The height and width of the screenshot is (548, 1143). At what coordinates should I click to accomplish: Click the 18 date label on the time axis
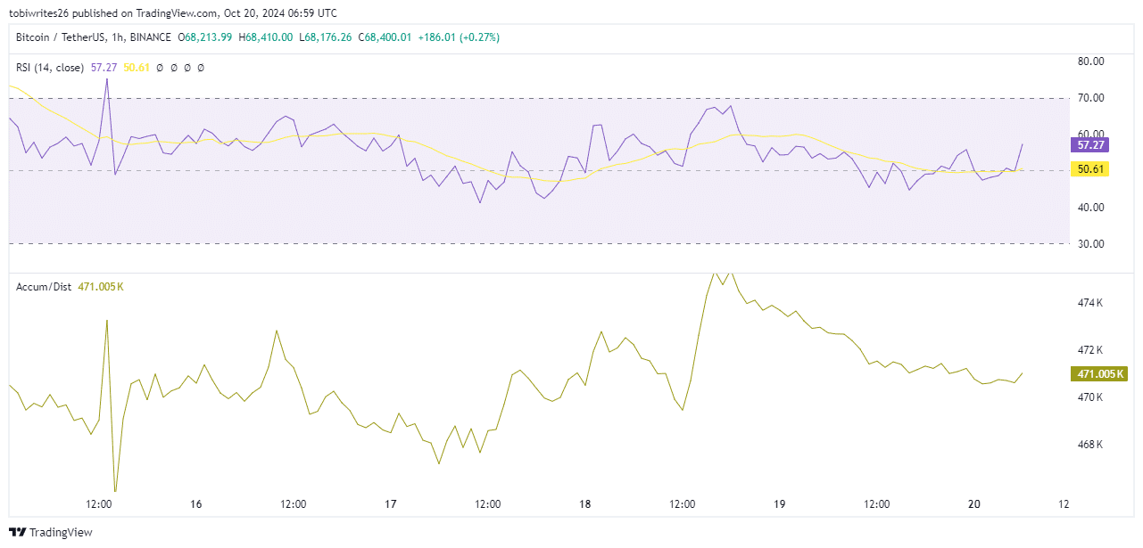click(584, 503)
